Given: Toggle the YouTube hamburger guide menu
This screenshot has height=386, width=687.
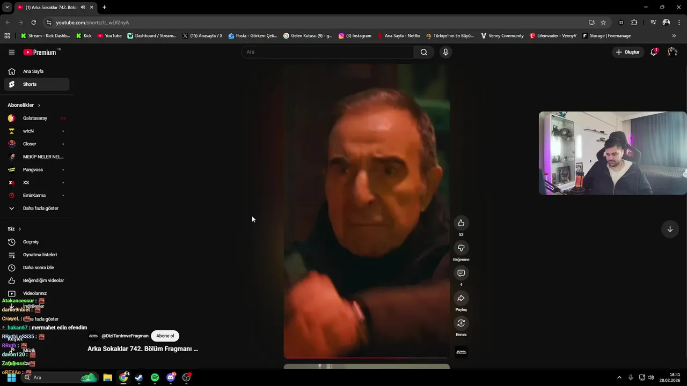Looking at the screenshot, I should (12, 52).
